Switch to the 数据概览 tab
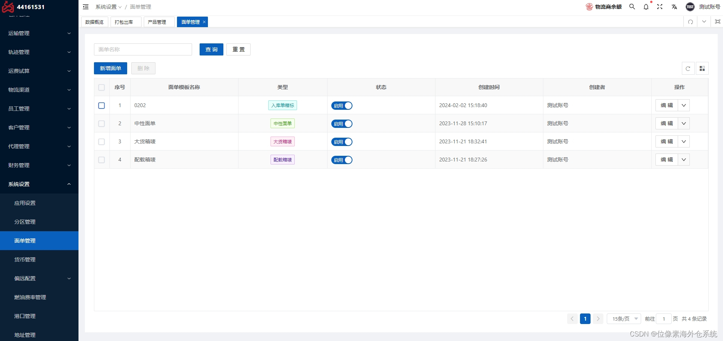This screenshot has width=723, height=341. pos(95,22)
